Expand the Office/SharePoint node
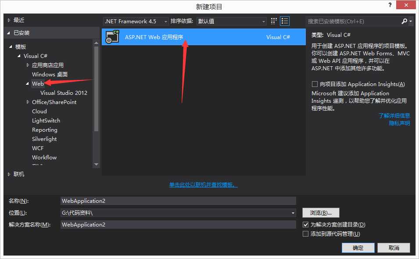The image size is (419, 259). pyautogui.click(x=28, y=102)
